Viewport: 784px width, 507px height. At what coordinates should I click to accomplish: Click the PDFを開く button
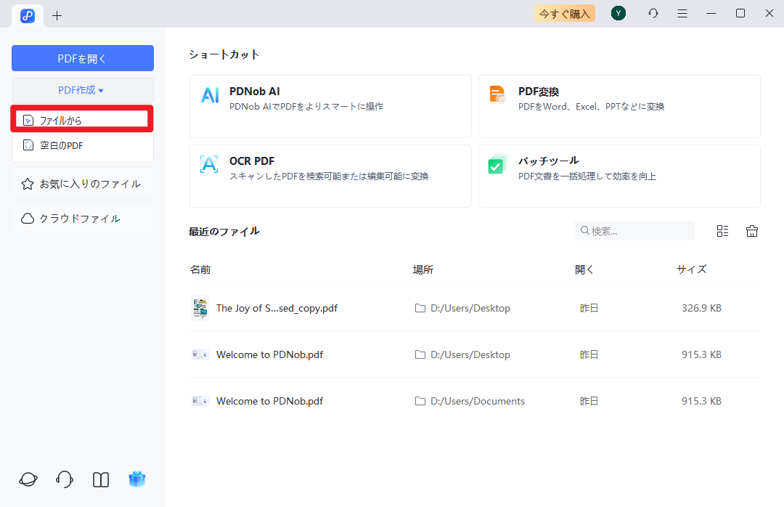click(x=82, y=57)
